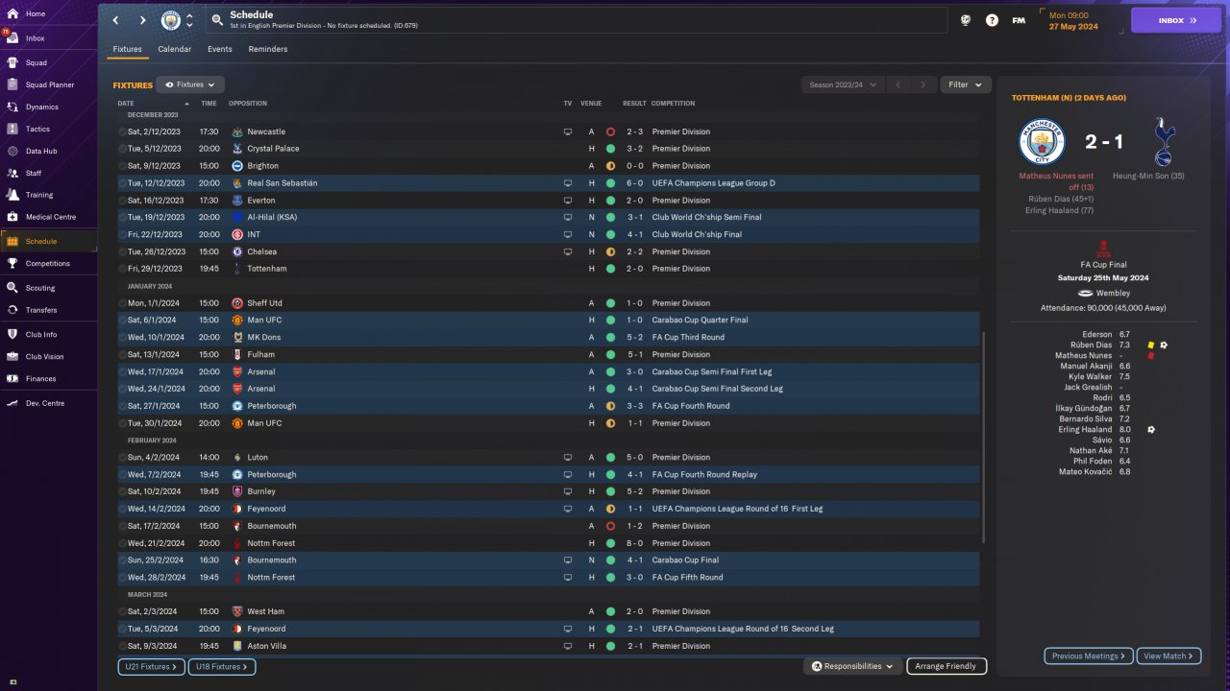Select the MK Dons fixture row circle
The width and height of the screenshot is (1230, 691).
(x=123, y=337)
